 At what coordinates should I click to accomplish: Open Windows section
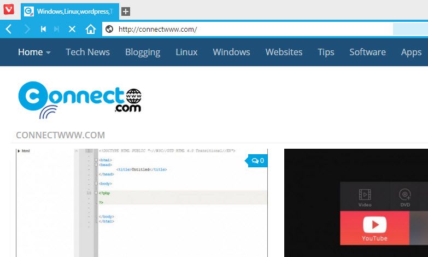click(231, 52)
